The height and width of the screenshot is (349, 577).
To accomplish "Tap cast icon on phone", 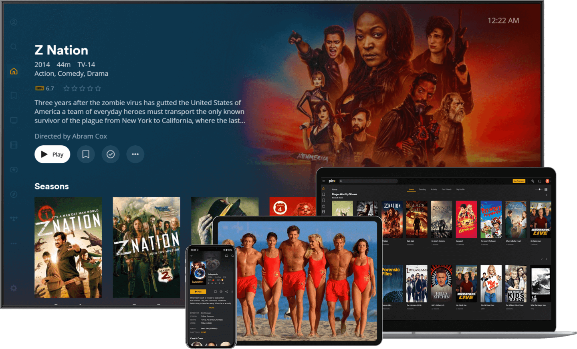I will click(226, 256).
